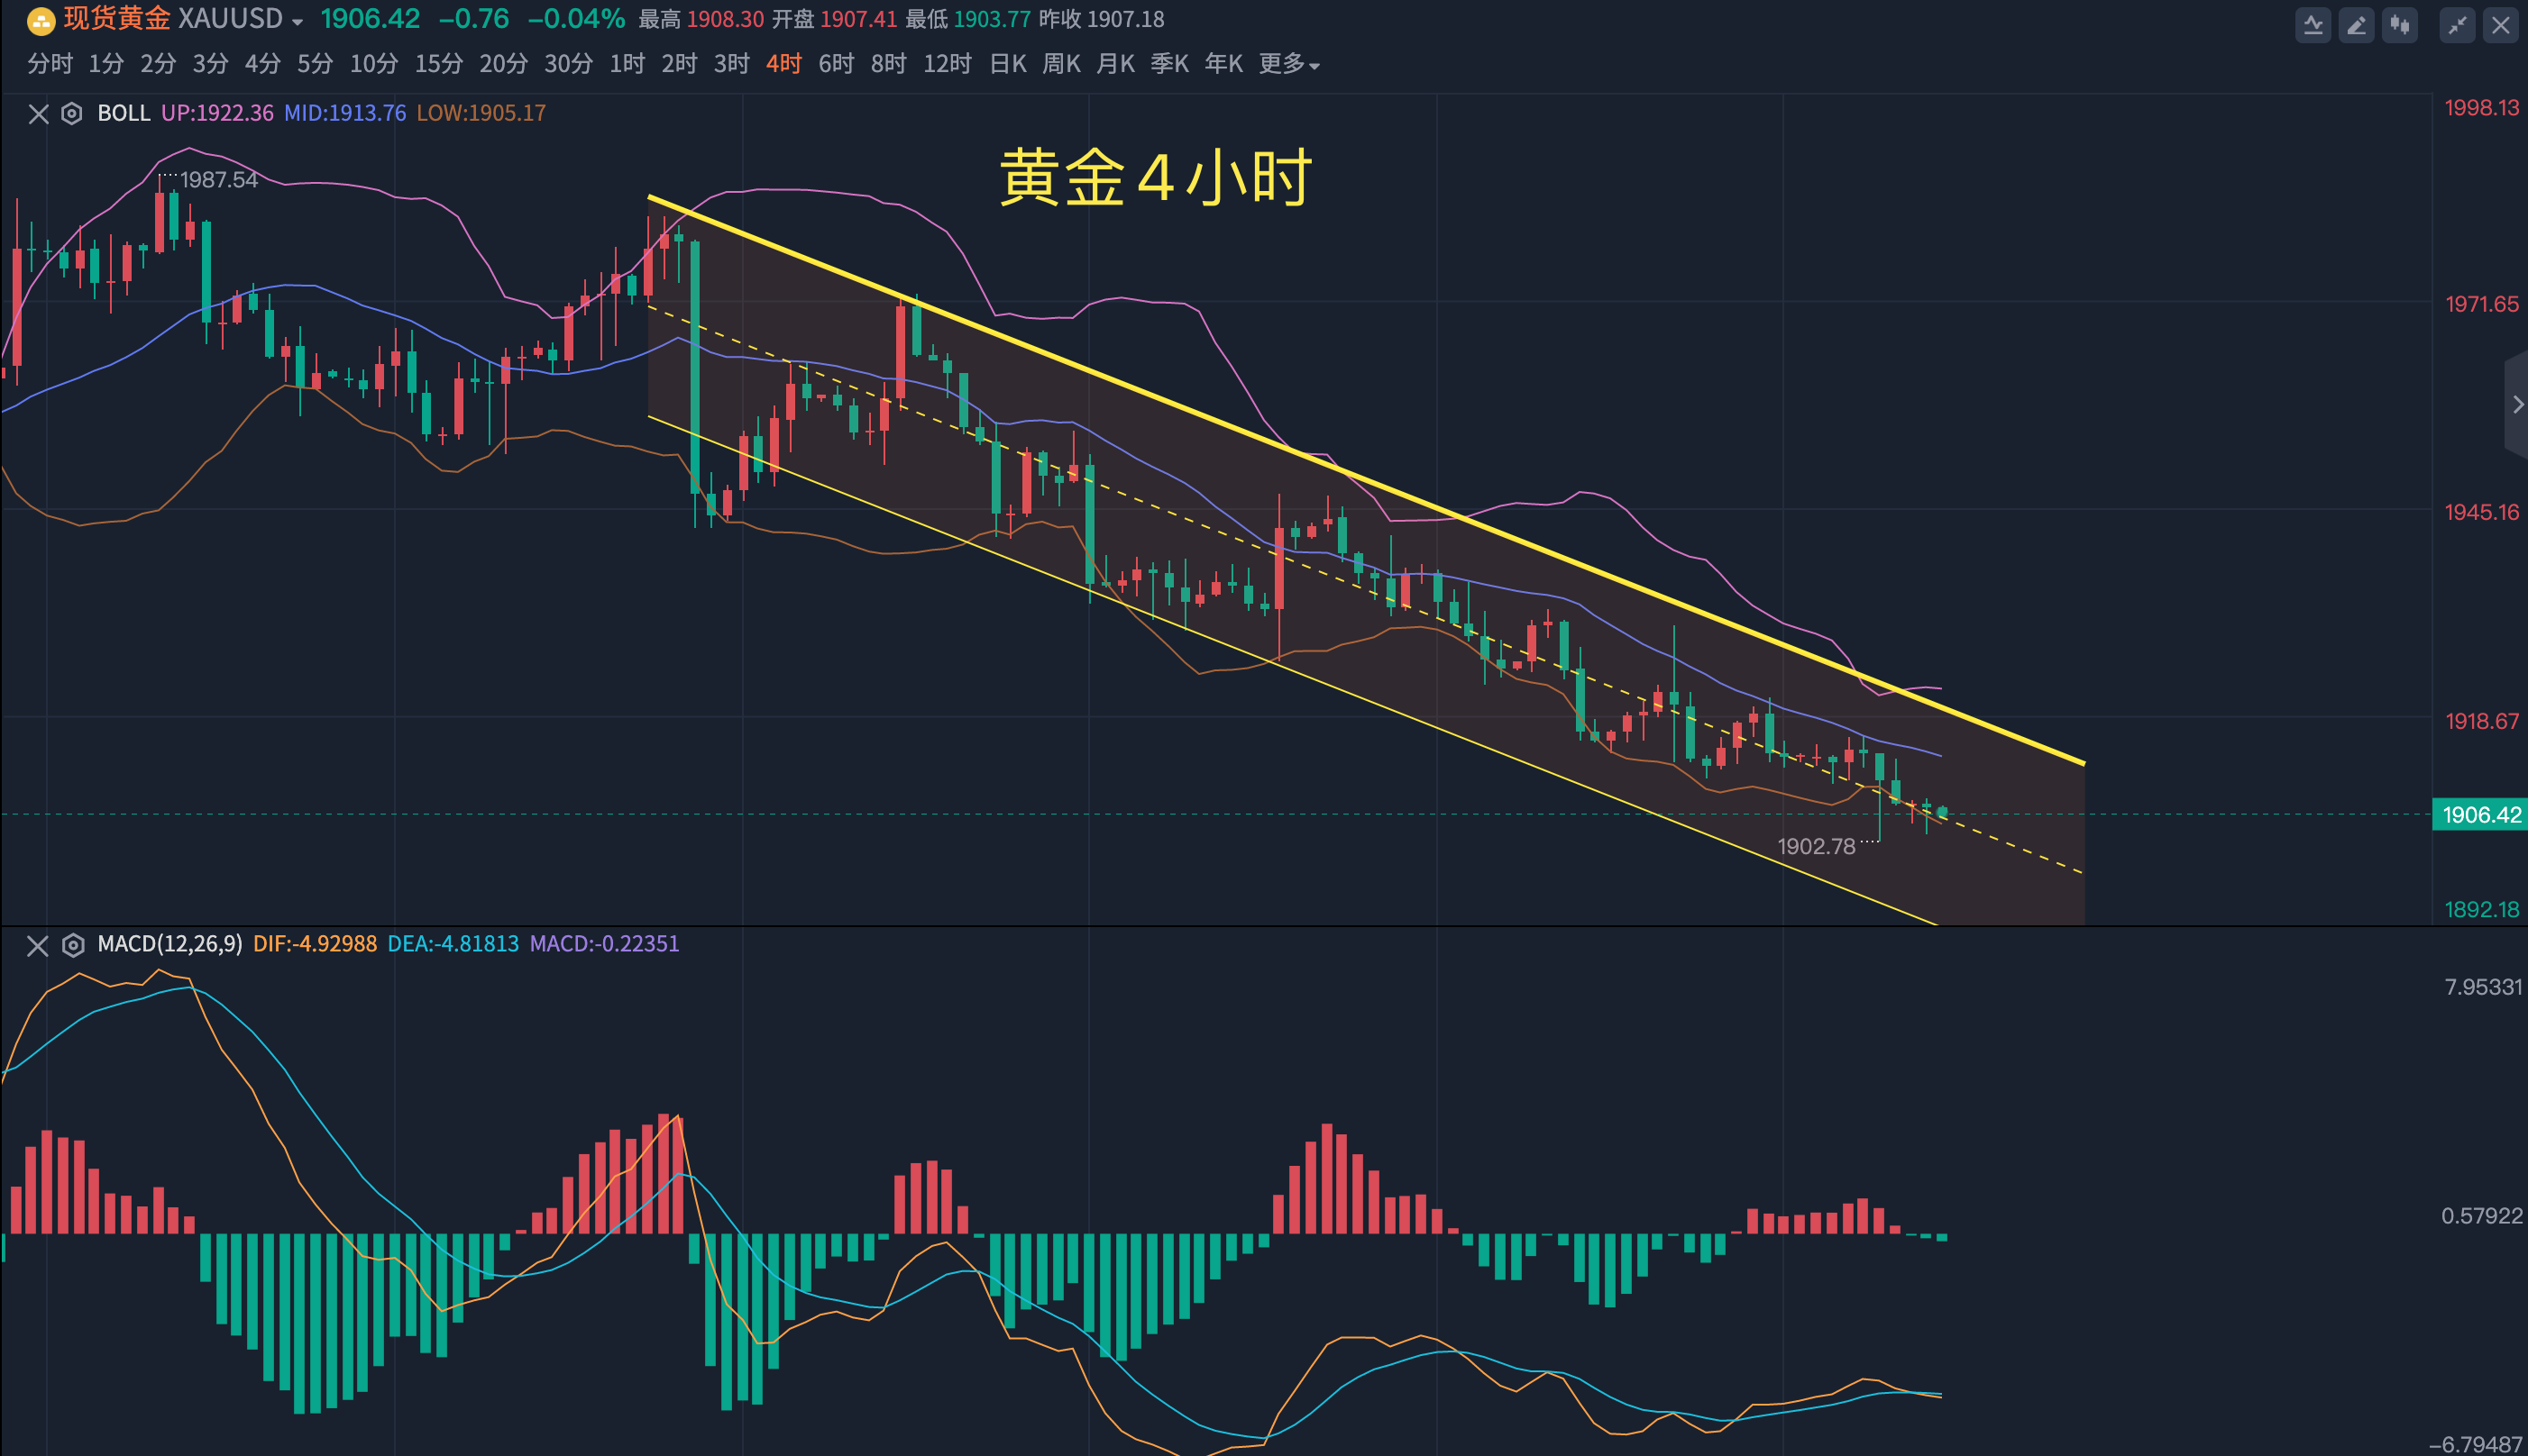The image size is (2528, 1456).
Task: Select the 15分 timeframe
Action: coord(438,64)
